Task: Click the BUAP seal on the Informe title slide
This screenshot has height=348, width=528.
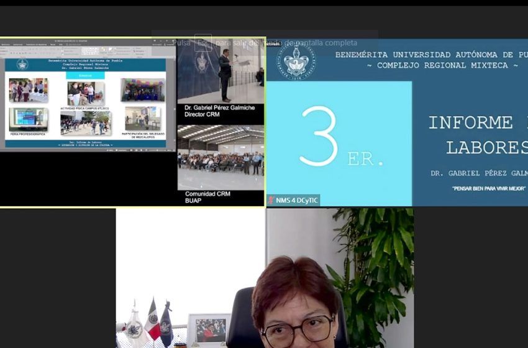Action: (296, 60)
